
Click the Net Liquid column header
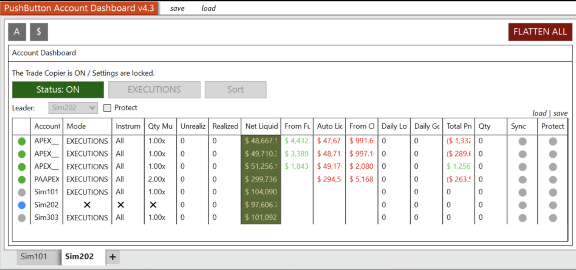pos(261,126)
